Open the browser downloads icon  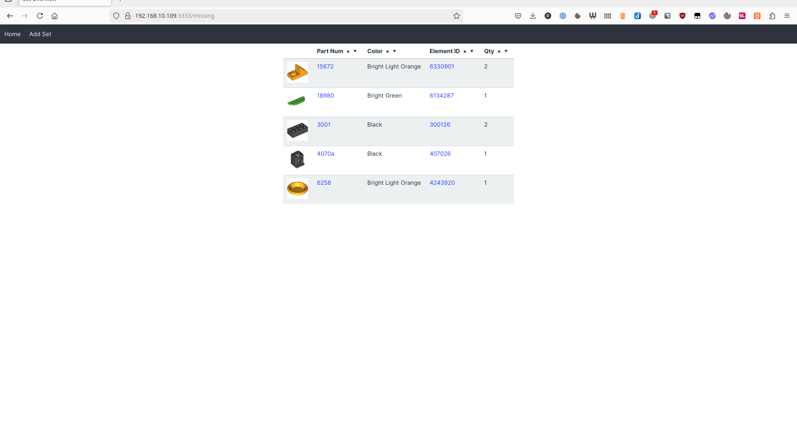tap(533, 16)
